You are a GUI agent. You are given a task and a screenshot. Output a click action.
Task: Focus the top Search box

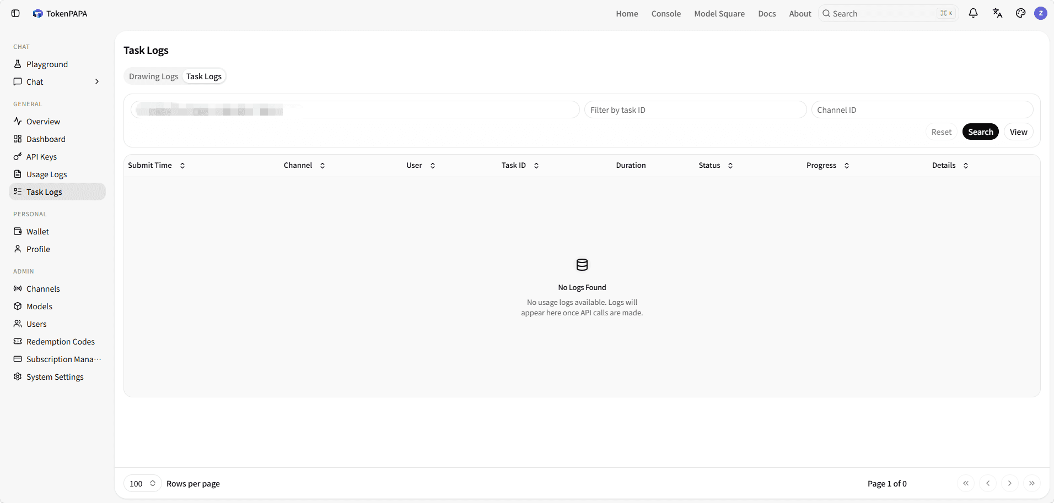(x=889, y=13)
